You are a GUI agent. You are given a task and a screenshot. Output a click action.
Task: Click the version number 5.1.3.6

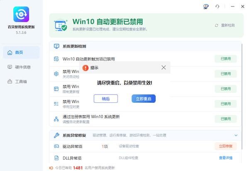tap(21, 32)
